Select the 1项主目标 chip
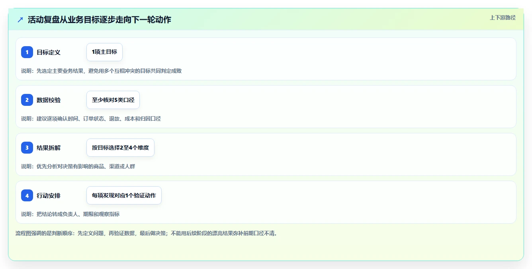 104,52
